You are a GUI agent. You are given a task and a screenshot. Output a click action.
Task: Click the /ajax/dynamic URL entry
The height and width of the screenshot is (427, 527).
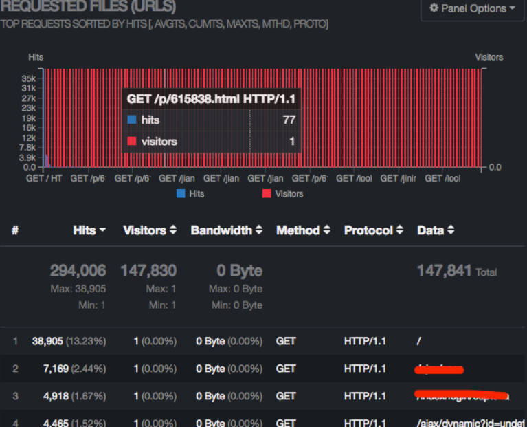click(x=470, y=423)
